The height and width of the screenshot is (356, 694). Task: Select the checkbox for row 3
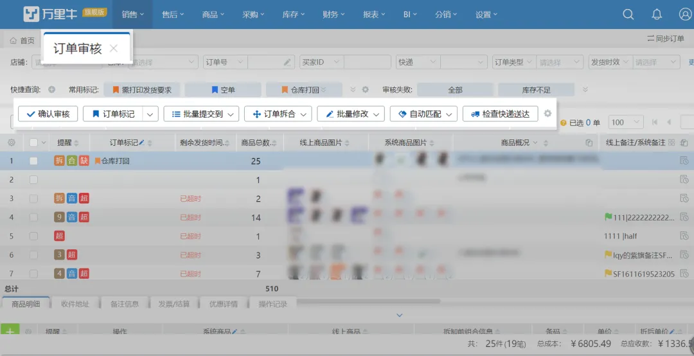pos(33,199)
